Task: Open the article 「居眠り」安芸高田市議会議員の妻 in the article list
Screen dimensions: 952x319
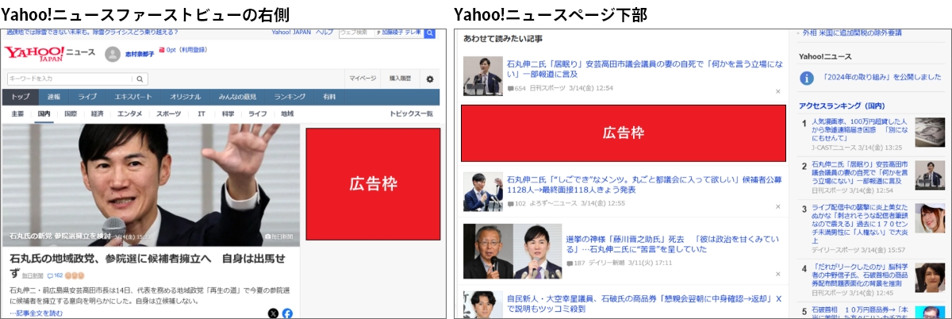Action: (x=643, y=70)
